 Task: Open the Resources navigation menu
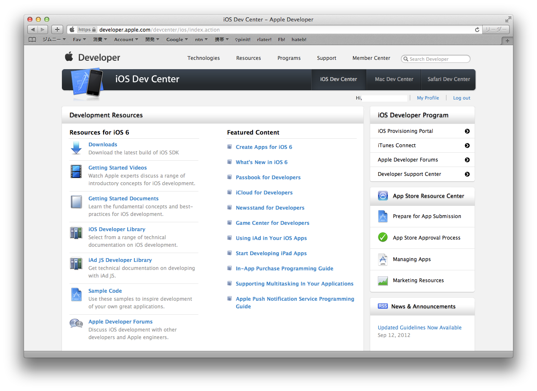pos(248,58)
